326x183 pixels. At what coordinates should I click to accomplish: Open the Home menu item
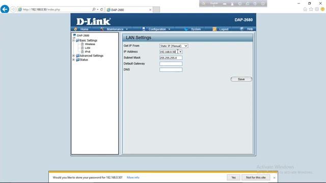pos(81,29)
